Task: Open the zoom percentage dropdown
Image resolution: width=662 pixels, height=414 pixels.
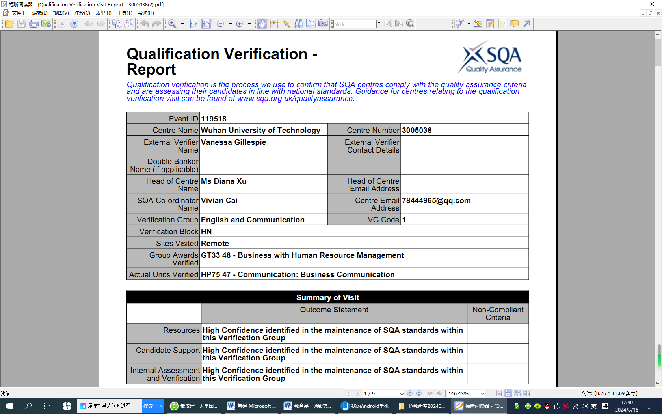Action: (x=482, y=394)
